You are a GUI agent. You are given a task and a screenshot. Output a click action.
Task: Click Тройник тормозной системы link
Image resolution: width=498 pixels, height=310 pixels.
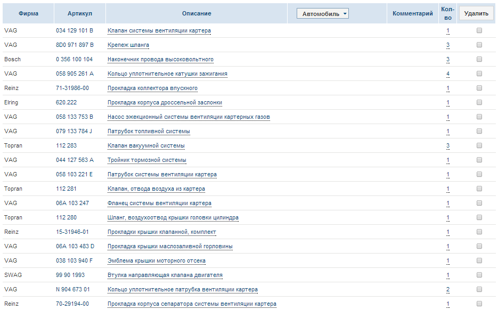point(146,160)
